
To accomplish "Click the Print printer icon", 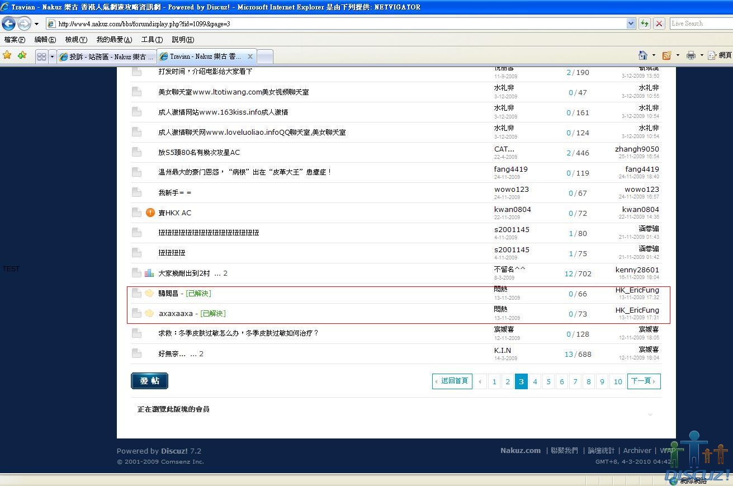I will 691,55.
